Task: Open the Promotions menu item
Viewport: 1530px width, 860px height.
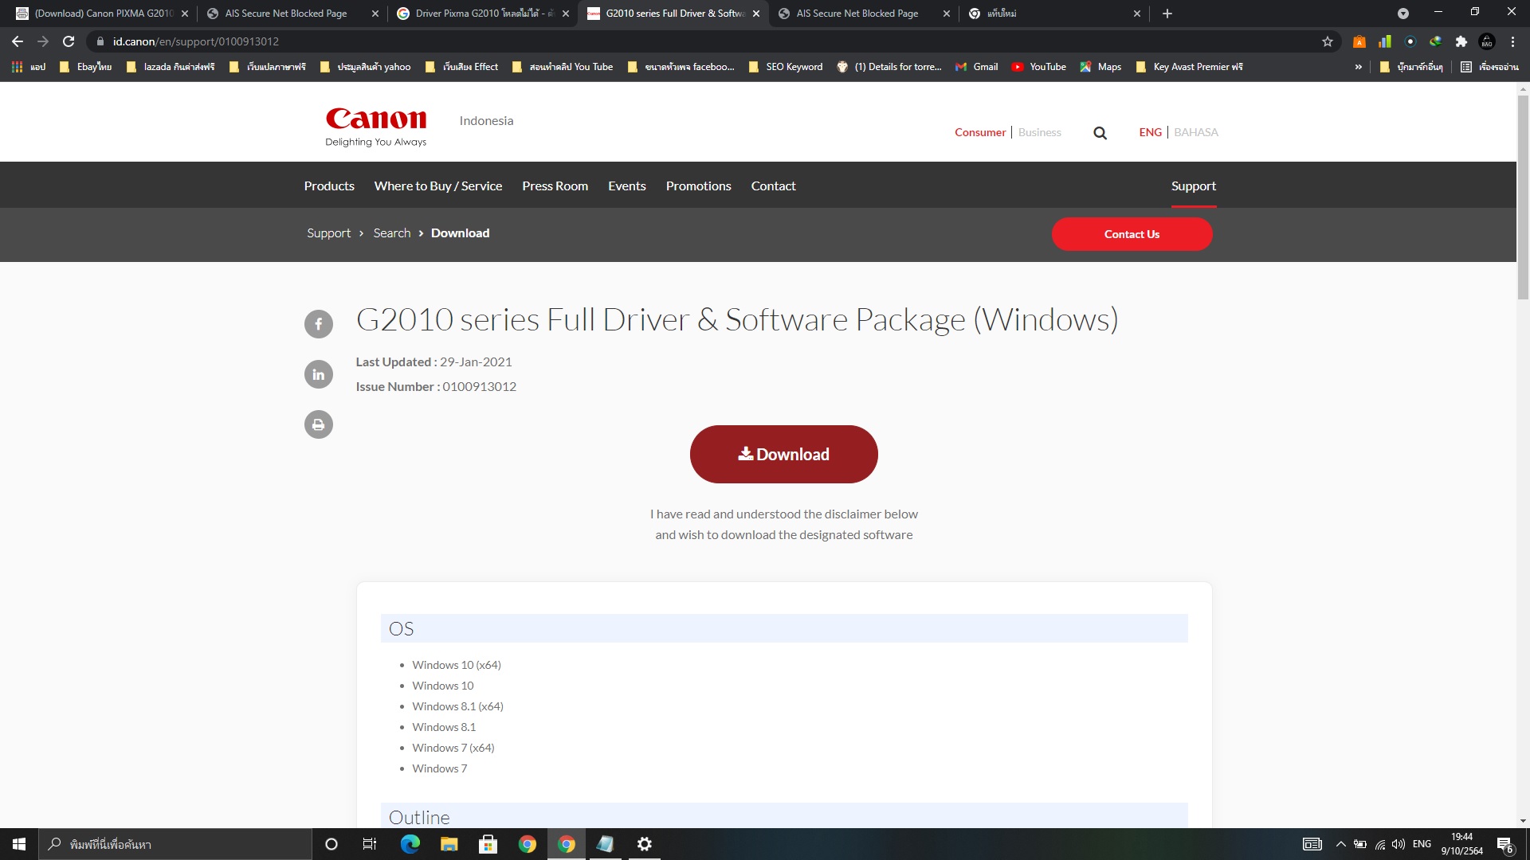Action: pos(699,186)
